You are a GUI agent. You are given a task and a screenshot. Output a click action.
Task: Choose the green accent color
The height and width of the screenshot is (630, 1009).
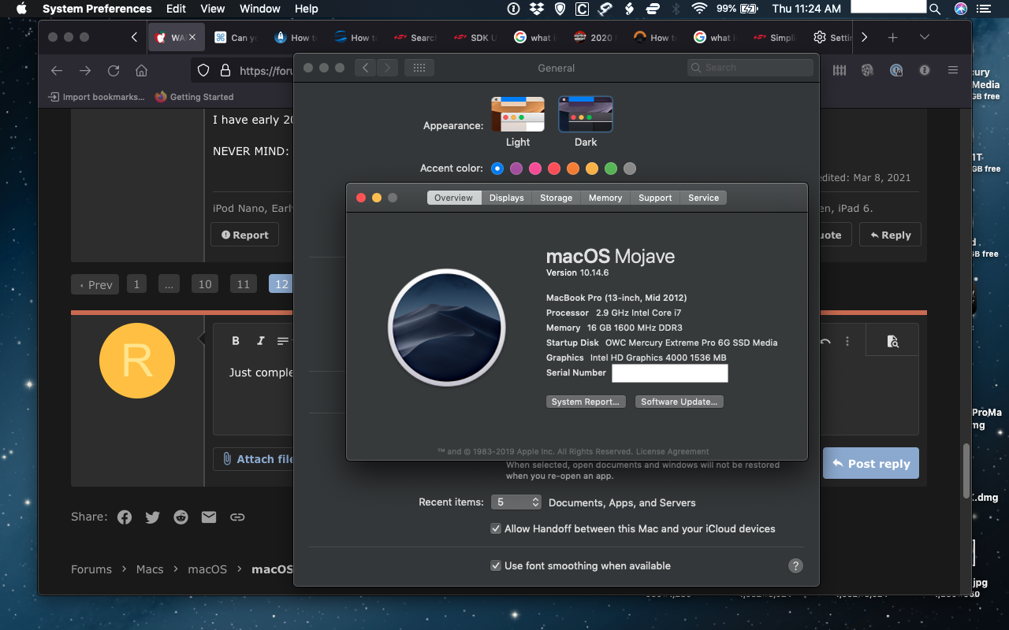[x=611, y=169]
